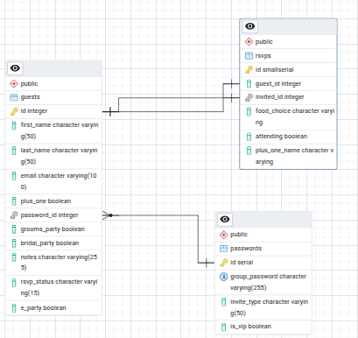Click the schema icon beside public in the guests table
Image resolution: width=358 pixels, height=338 pixels.
(14, 84)
